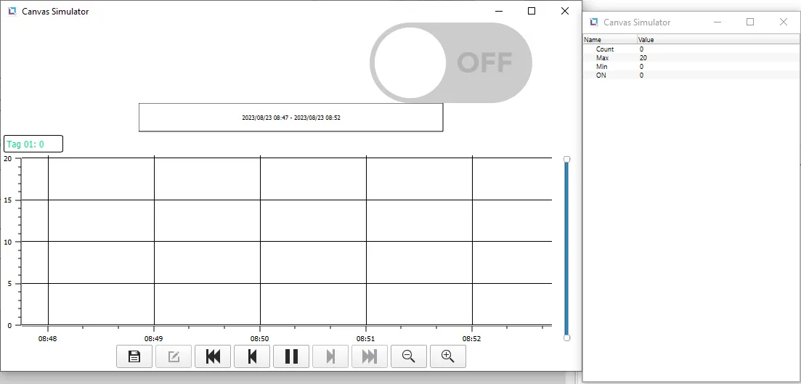Click the top handle of the vertical slider
This screenshot has height=384, width=801.
click(x=567, y=159)
